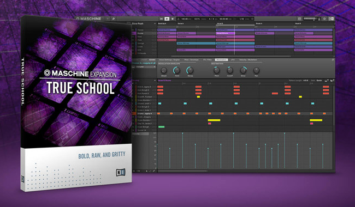Expand the Drums group dropdown in pattern editor
This screenshot has height=207, width=355.
coord(155,81)
